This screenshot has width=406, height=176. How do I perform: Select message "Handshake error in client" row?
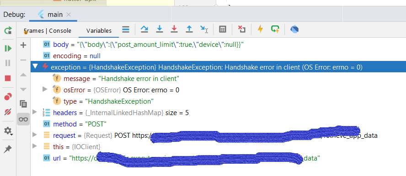pyautogui.click(x=218, y=78)
